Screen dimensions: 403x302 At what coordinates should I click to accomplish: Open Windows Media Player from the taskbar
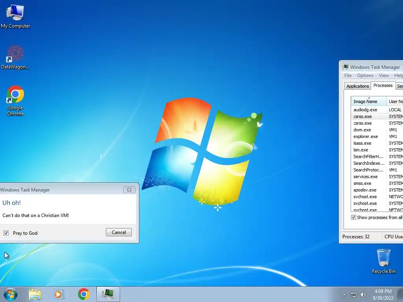point(59,294)
